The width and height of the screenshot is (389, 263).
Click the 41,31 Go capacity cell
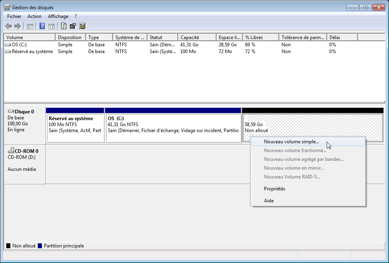point(189,45)
